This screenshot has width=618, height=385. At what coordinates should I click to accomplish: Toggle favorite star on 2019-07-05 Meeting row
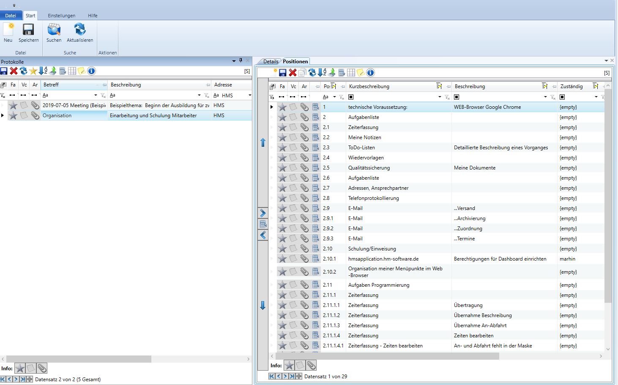[13, 105]
